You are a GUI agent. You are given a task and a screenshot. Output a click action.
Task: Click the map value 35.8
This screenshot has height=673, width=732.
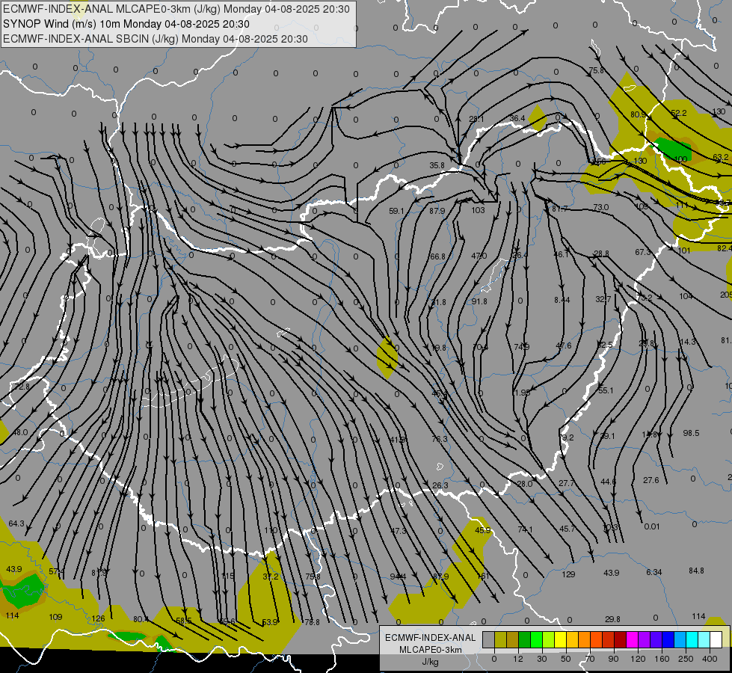click(437, 165)
